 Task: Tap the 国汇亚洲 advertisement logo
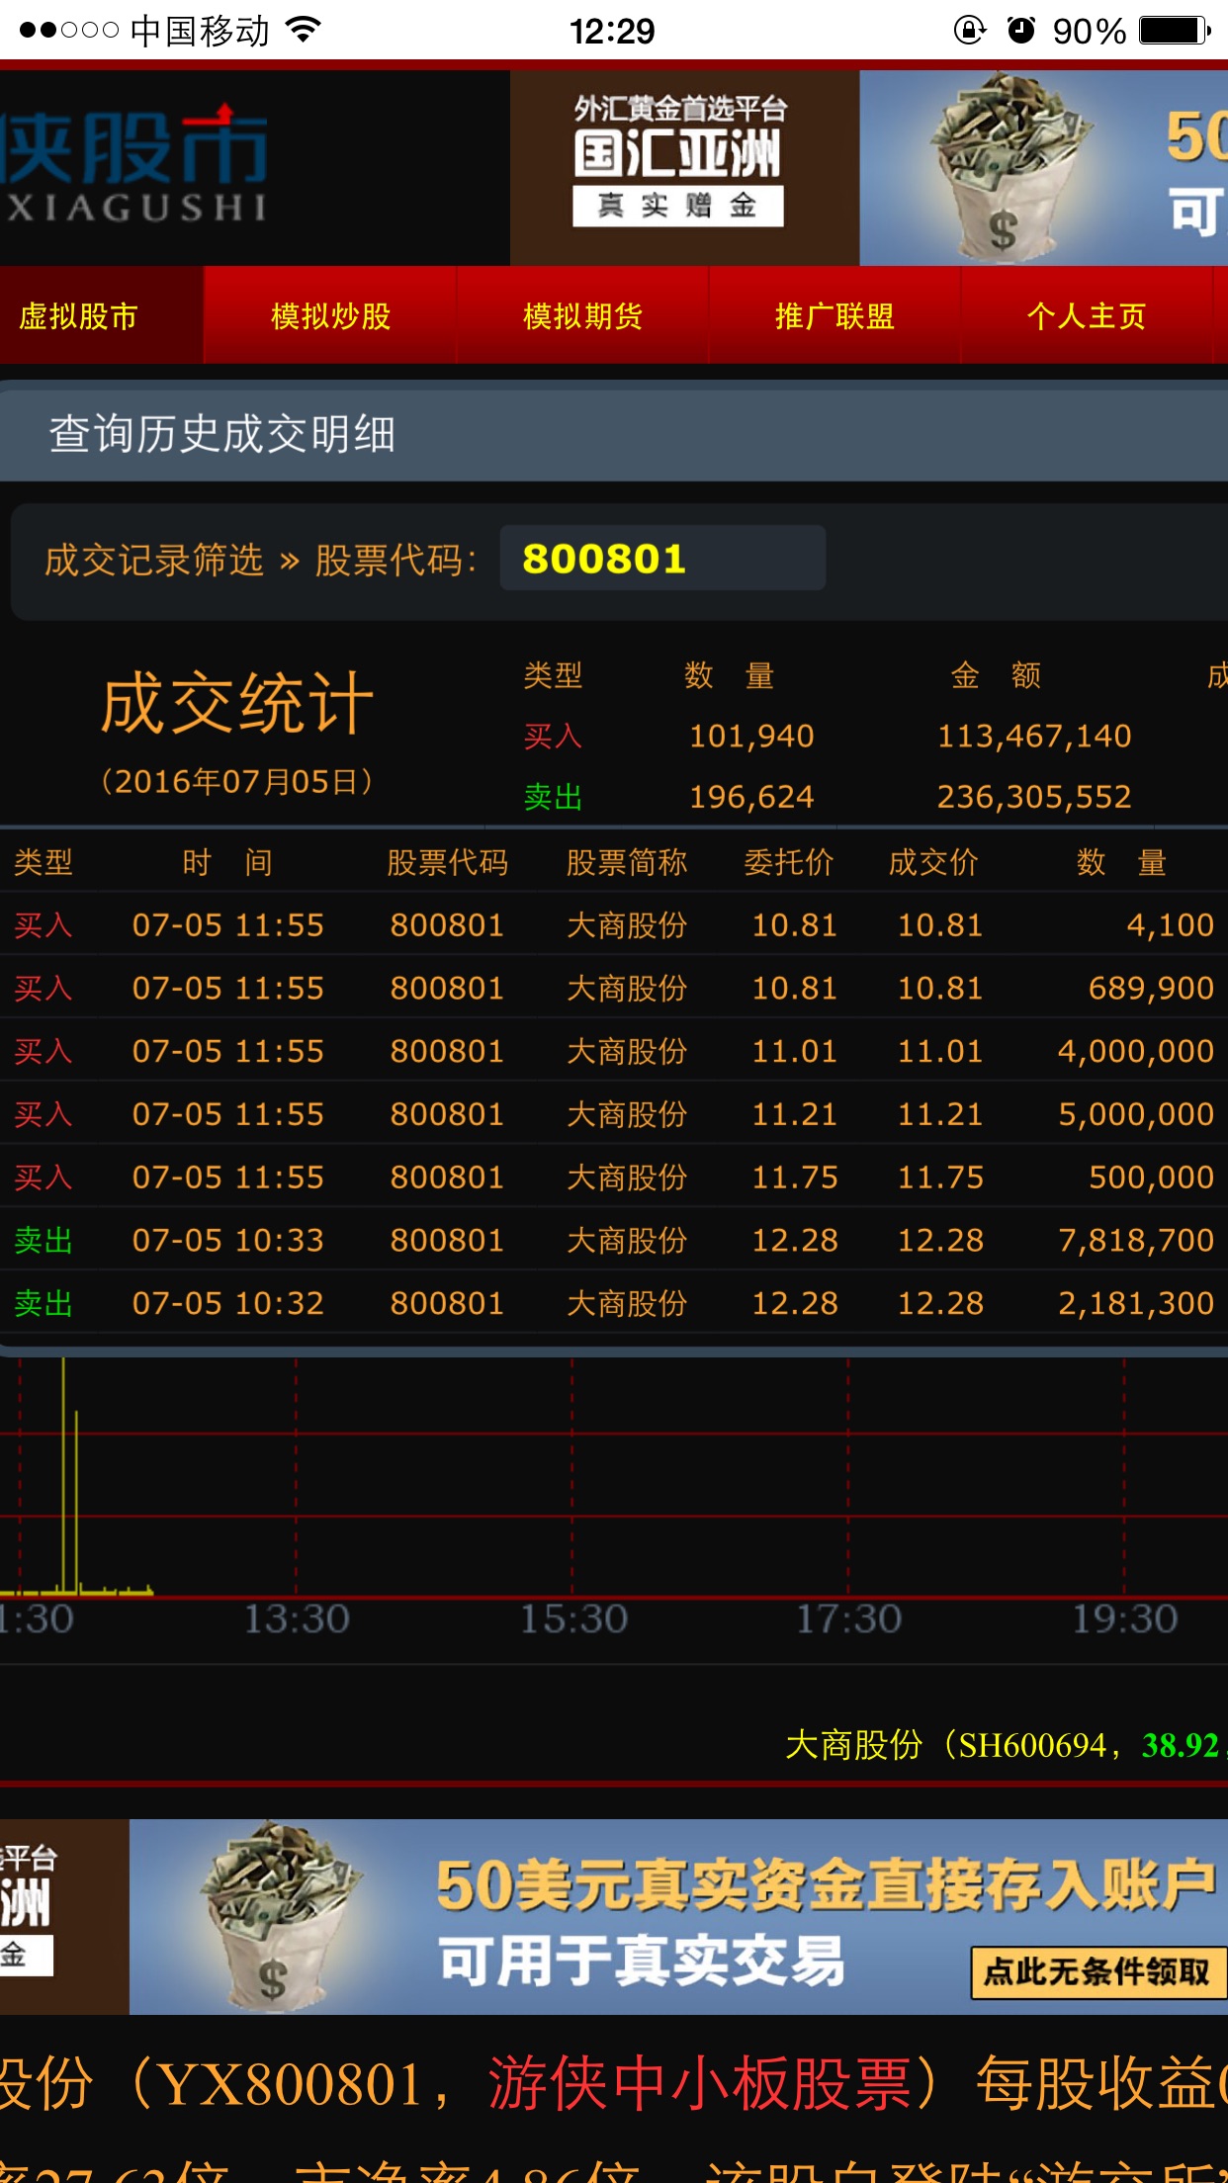[x=678, y=164]
